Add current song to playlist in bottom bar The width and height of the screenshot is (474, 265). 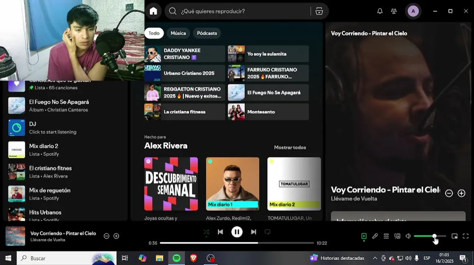116,236
